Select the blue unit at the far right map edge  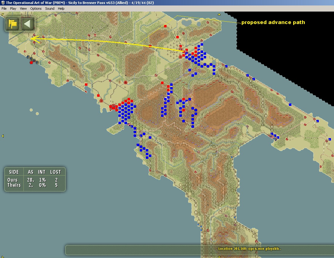point(329,139)
